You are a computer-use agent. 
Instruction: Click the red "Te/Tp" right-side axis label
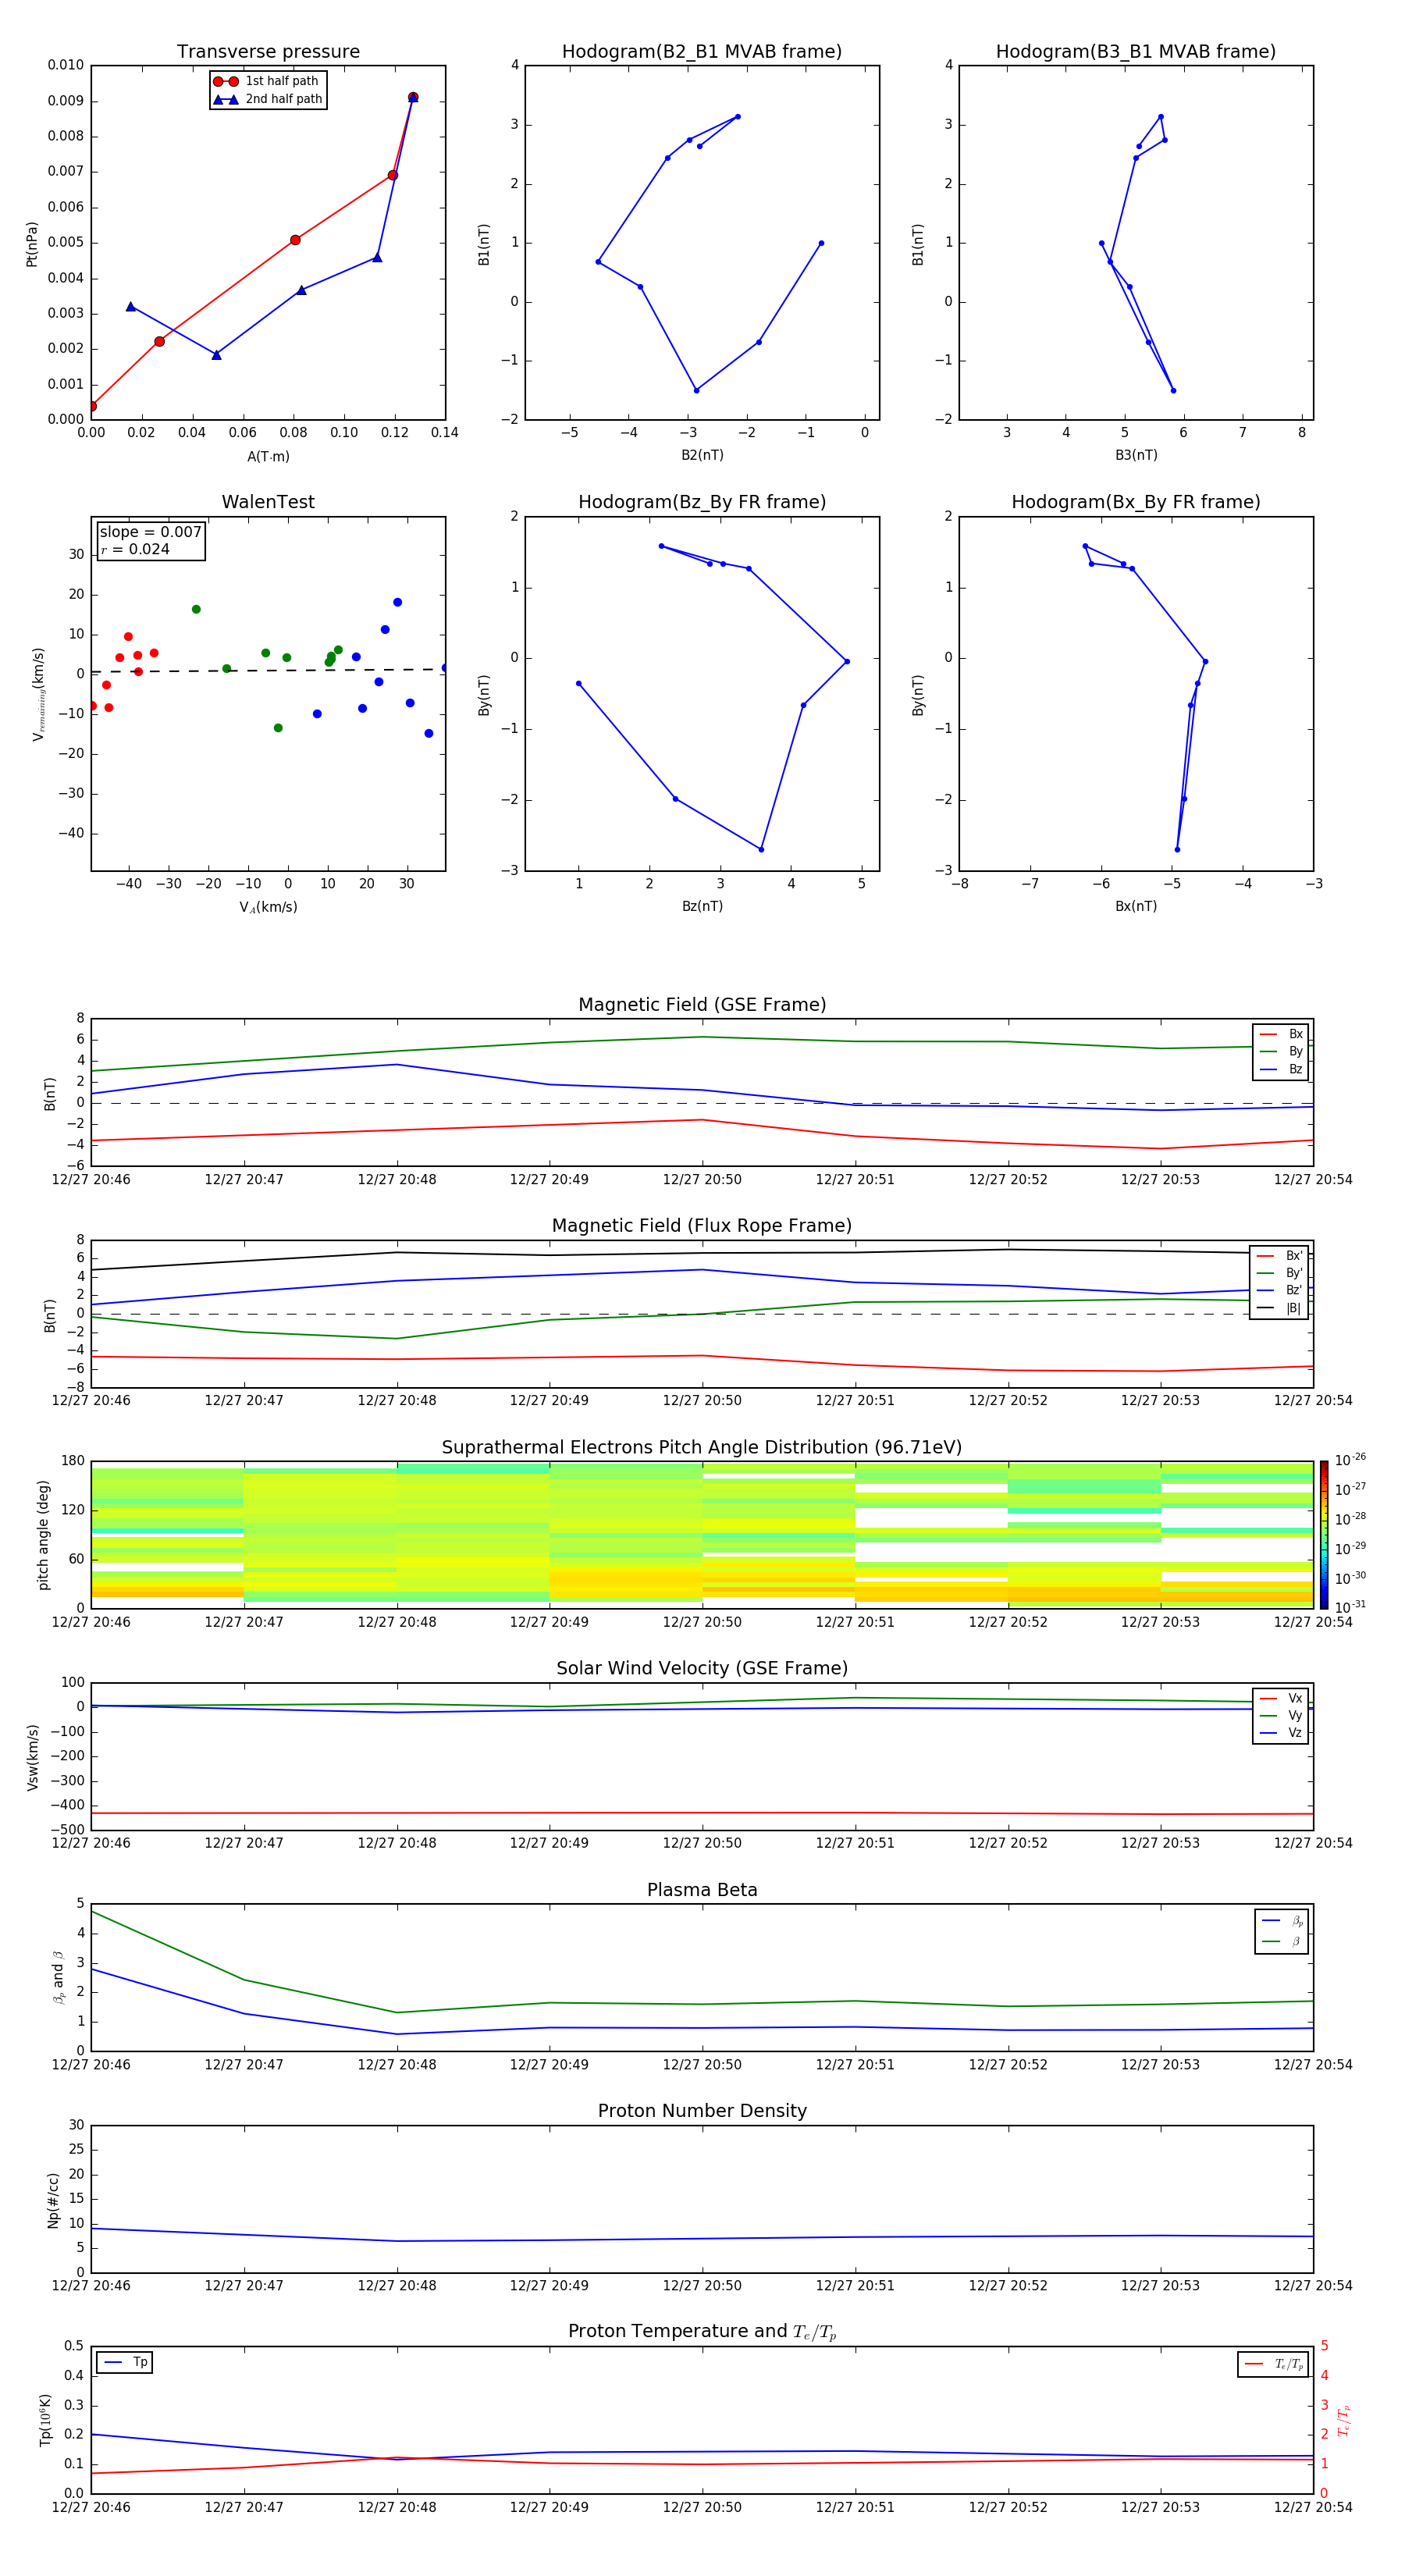coord(1344,2420)
